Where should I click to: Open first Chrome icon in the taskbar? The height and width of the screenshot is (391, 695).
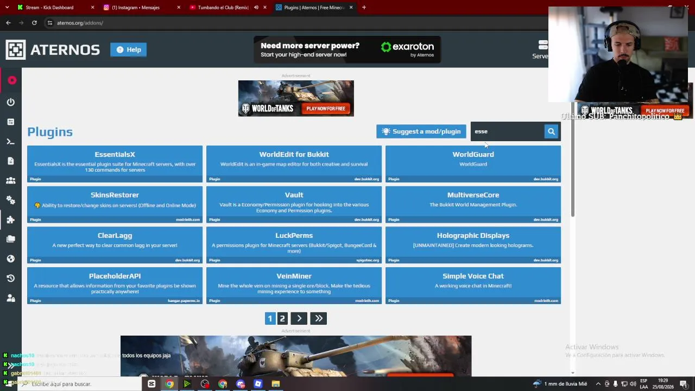pos(169,384)
